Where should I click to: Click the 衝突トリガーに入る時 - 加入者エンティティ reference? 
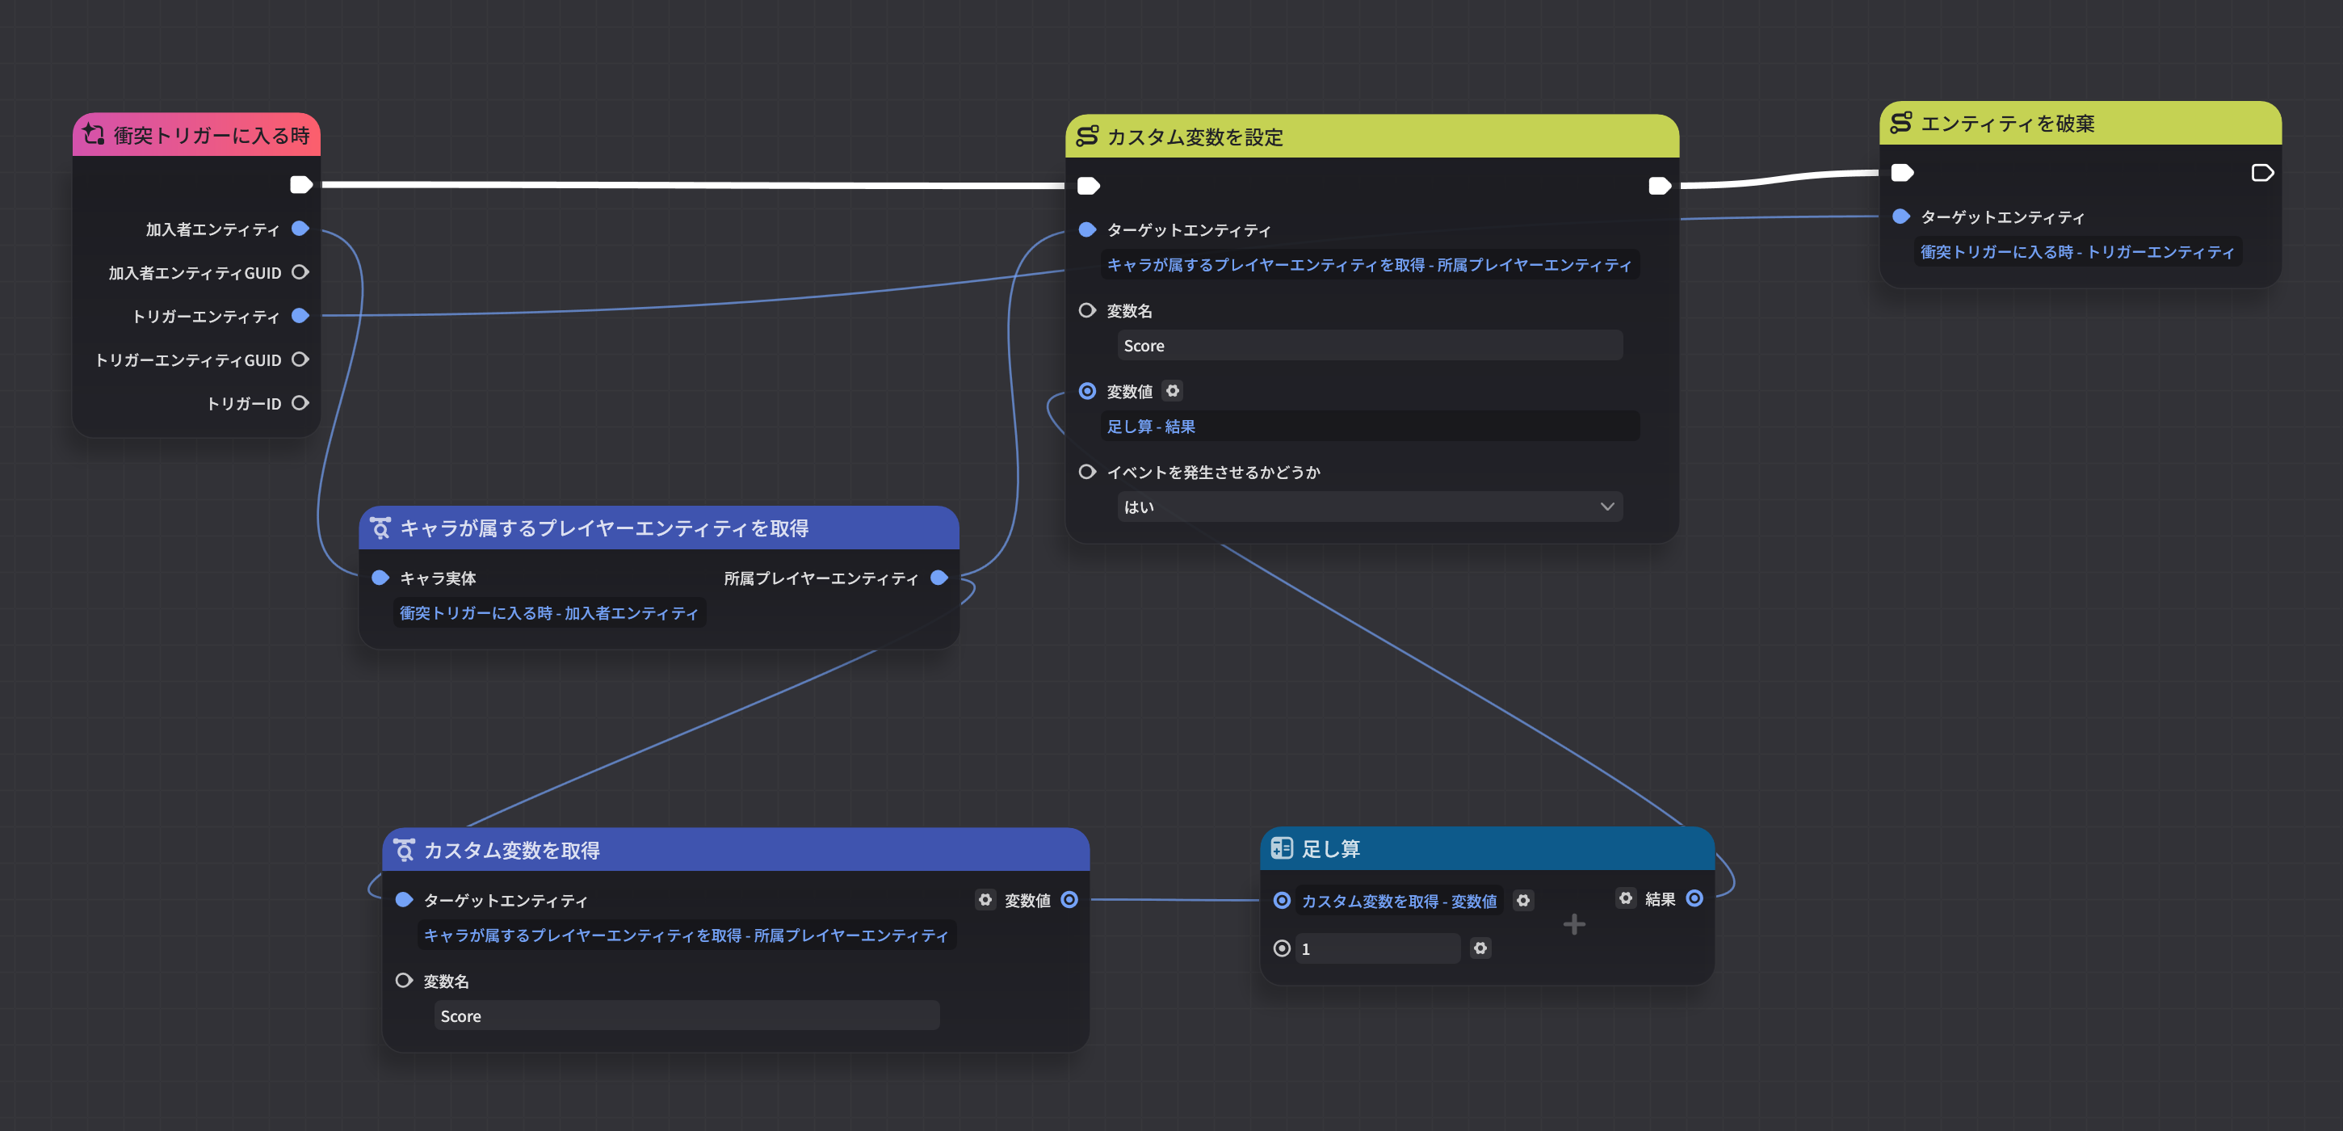click(x=549, y=612)
